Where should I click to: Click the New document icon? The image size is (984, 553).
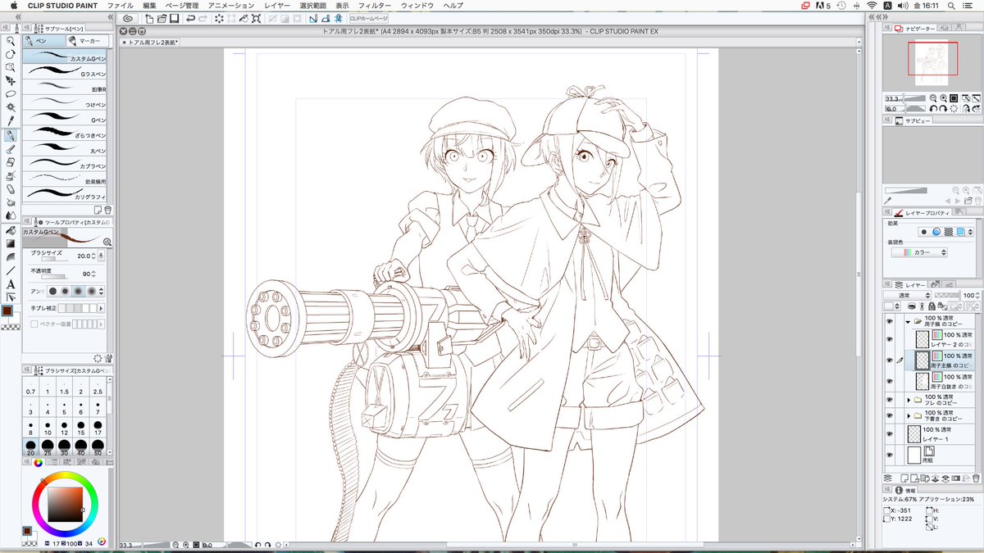tap(150, 18)
